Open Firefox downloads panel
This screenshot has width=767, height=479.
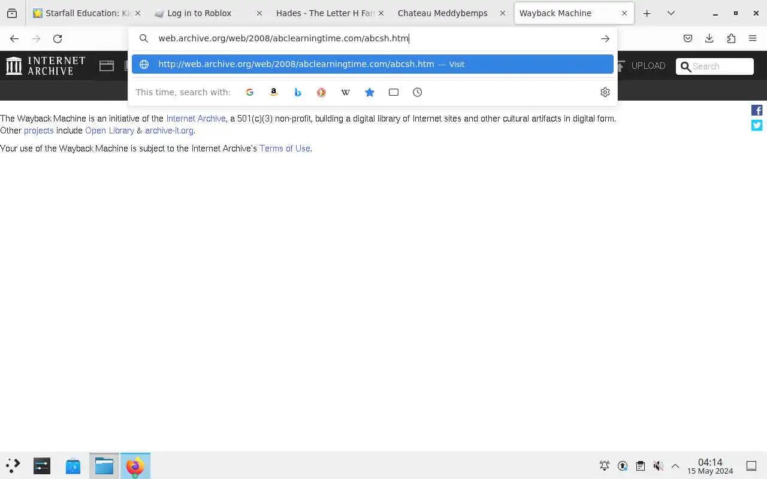[709, 38]
